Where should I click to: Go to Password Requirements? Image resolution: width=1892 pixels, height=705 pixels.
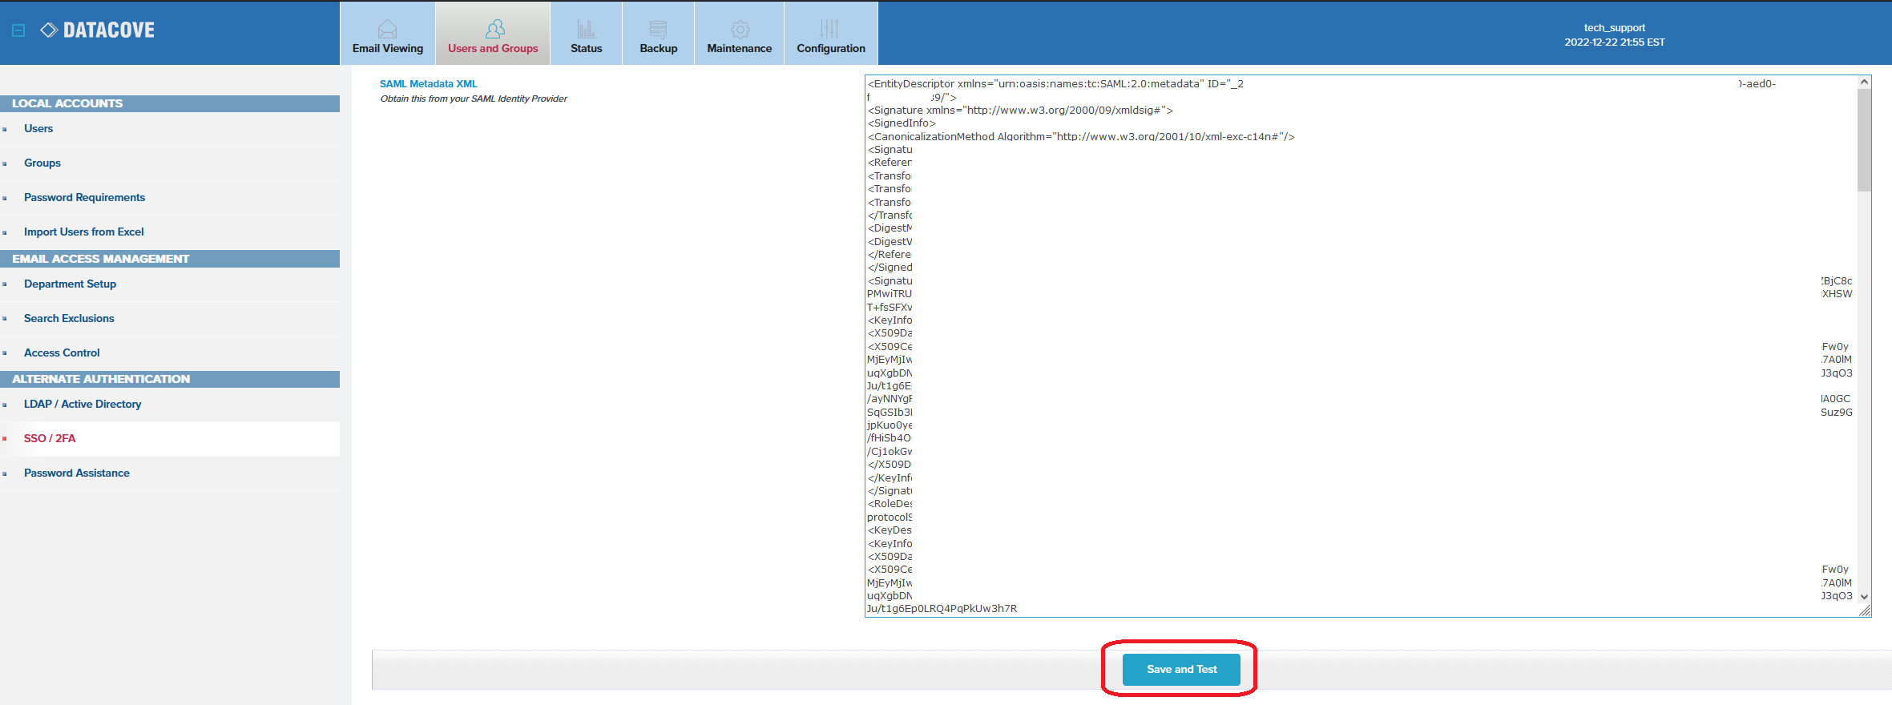click(84, 198)
